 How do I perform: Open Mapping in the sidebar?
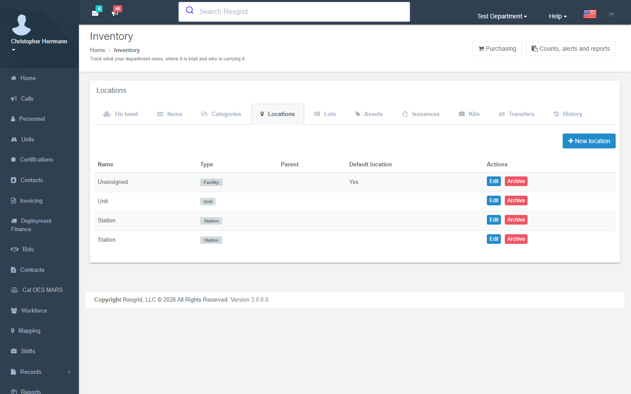(39, 331)
